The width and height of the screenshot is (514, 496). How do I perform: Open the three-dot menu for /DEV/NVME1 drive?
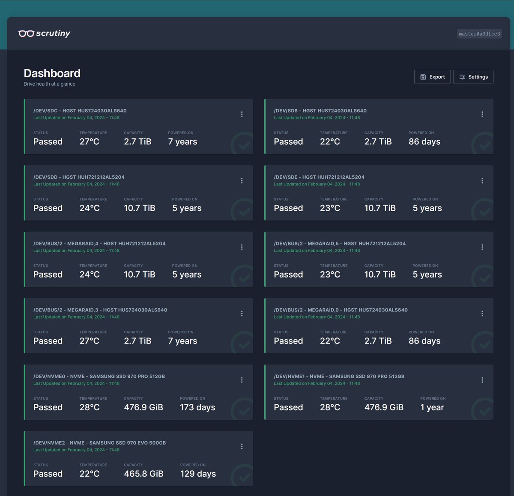point(482,380)
